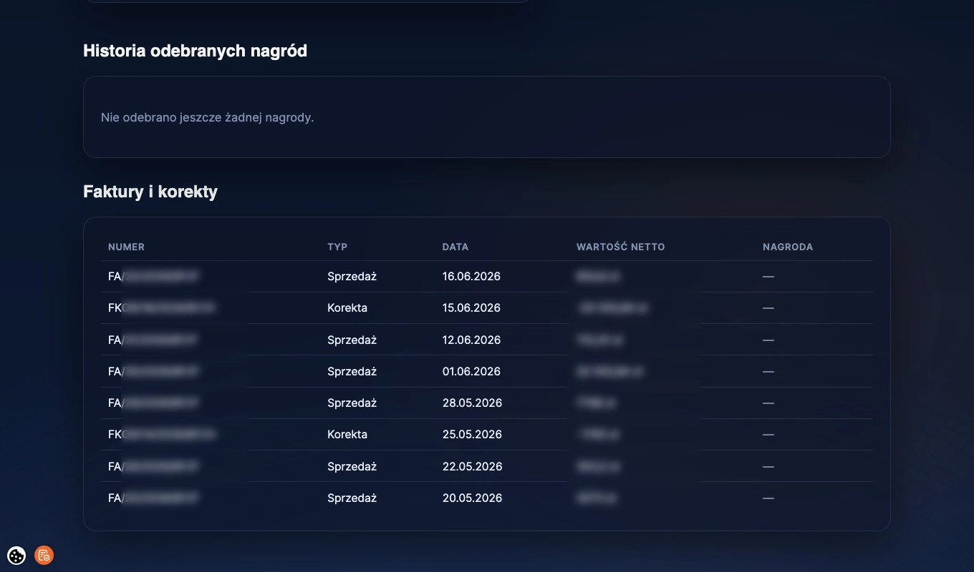Click the DATA column header
The width and height of the screenshot is (974, 572).
455,247
